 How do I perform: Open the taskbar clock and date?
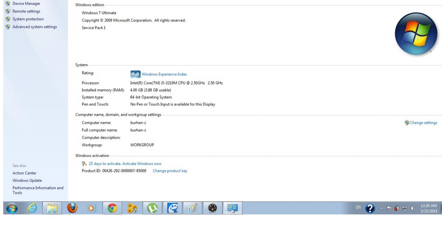428,208
